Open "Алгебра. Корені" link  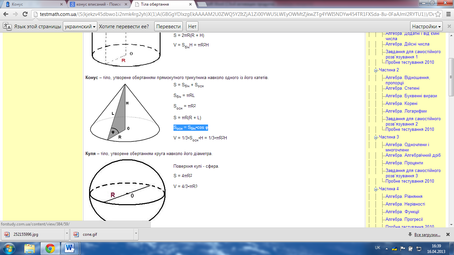click(x=401, y=103)
